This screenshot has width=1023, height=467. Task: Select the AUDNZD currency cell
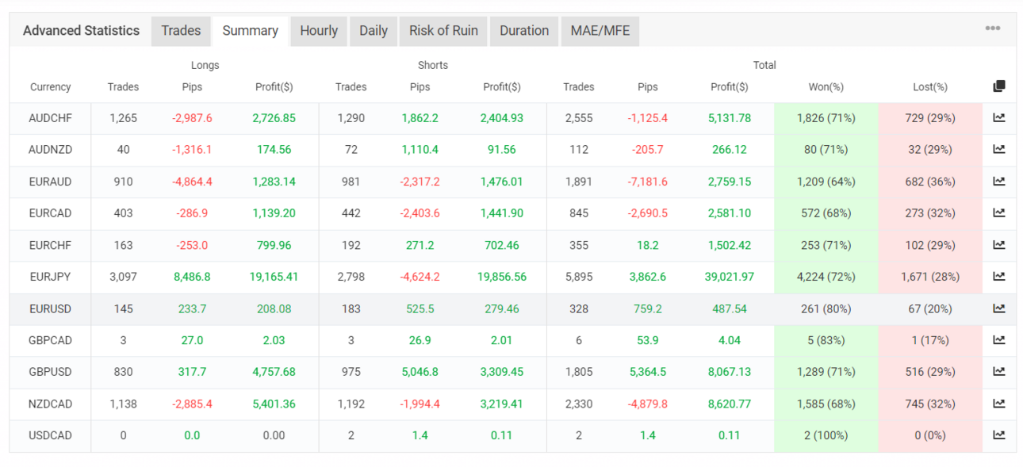point(50,150)
